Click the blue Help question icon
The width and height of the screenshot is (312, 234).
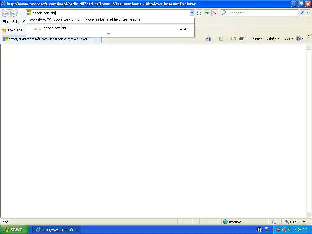coord(299,38)
